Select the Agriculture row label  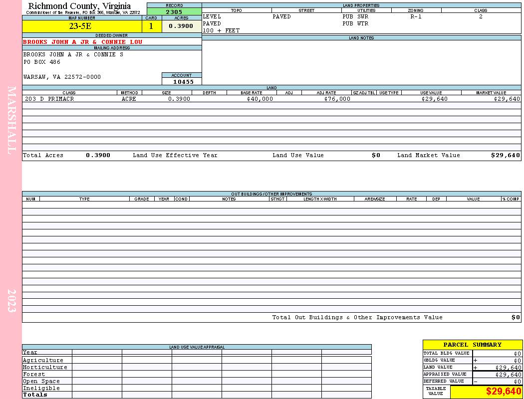pyautogui.click(x=43, y=360)
